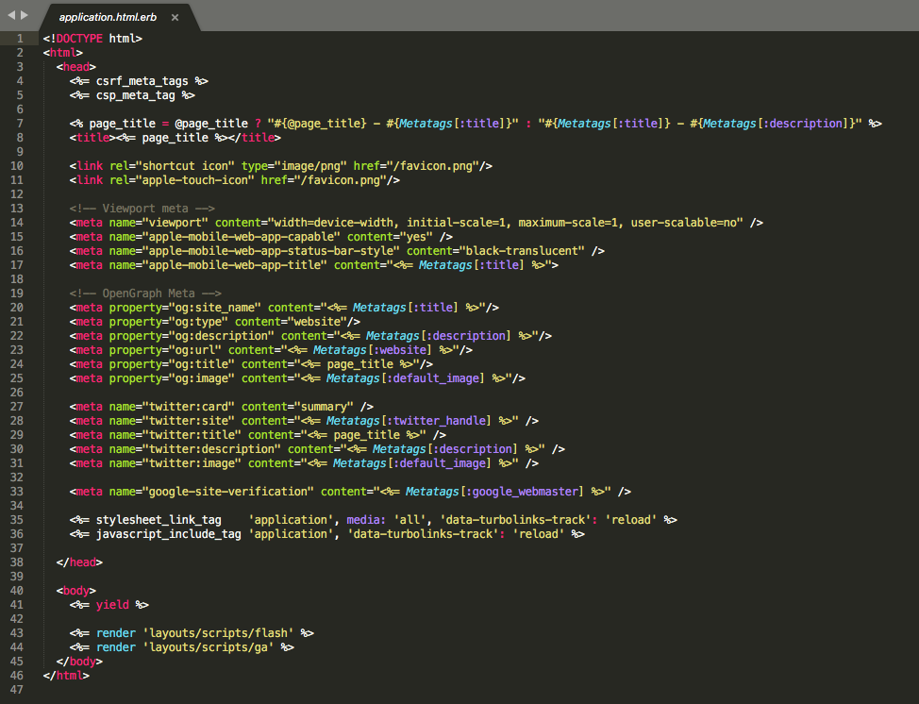
Task: Click the opening title tag on line 8
Action: pyautogui.click(x=92, y=138)
